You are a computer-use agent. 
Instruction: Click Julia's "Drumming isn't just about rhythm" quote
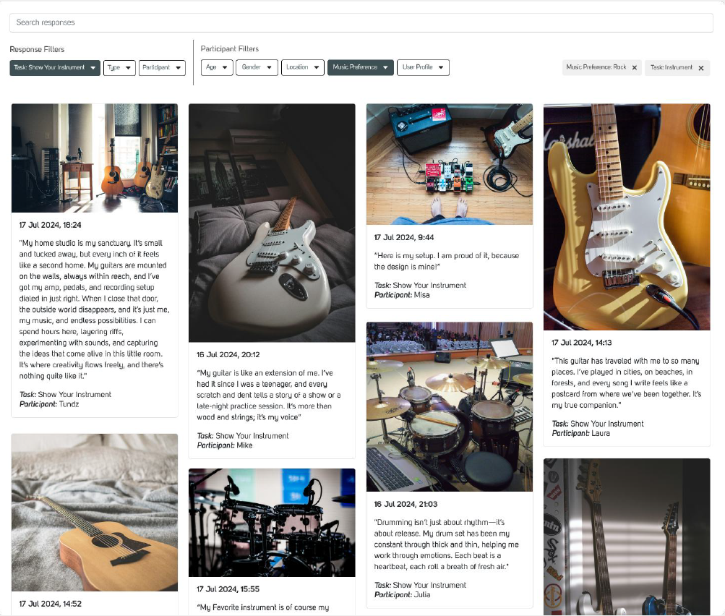click(x=446, y=544)
